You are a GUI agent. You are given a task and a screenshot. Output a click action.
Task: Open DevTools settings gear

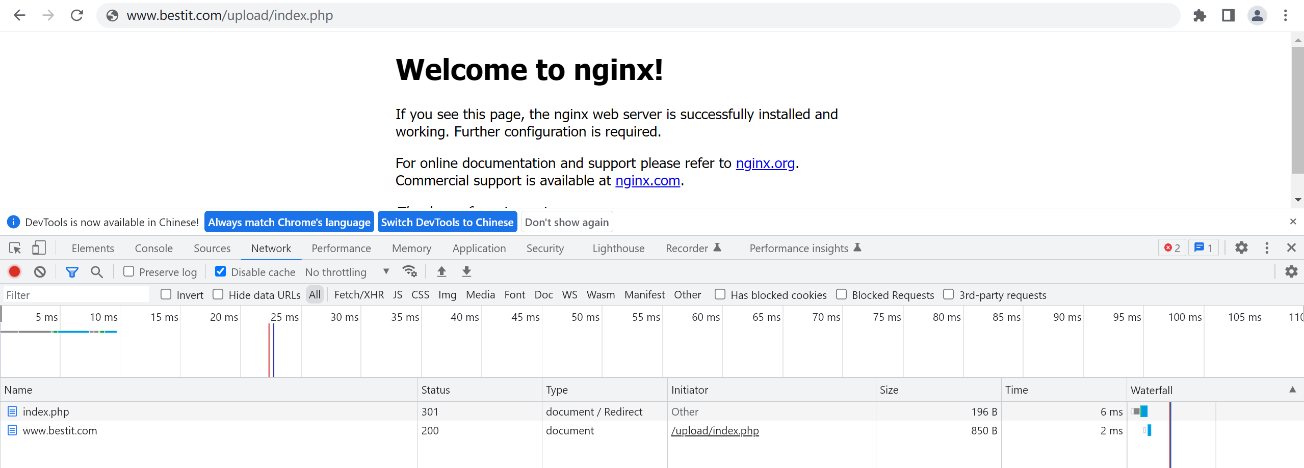[1241, 247]
